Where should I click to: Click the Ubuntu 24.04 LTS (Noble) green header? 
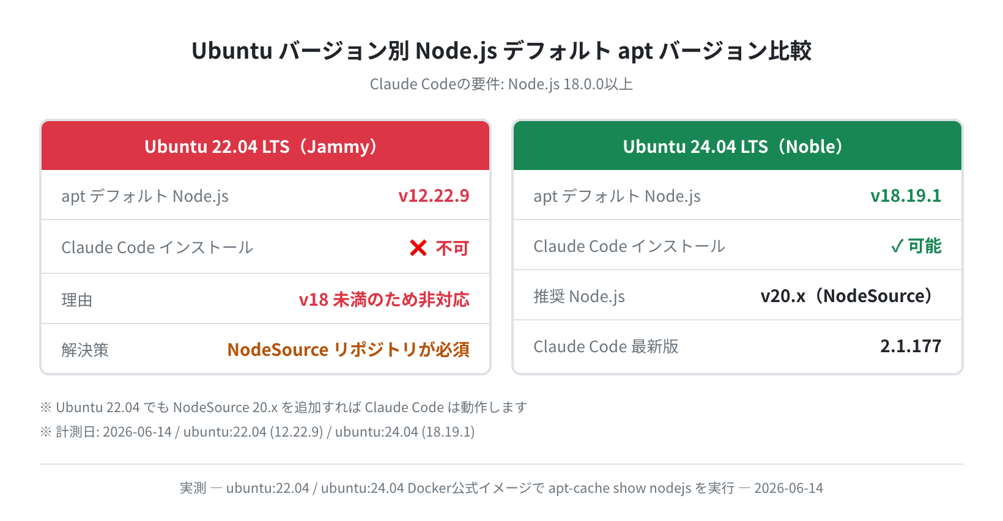738,146
